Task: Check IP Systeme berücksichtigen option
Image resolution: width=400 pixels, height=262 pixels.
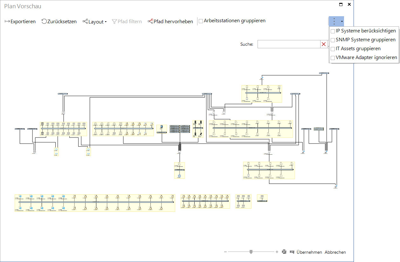Action: point(333,31)
